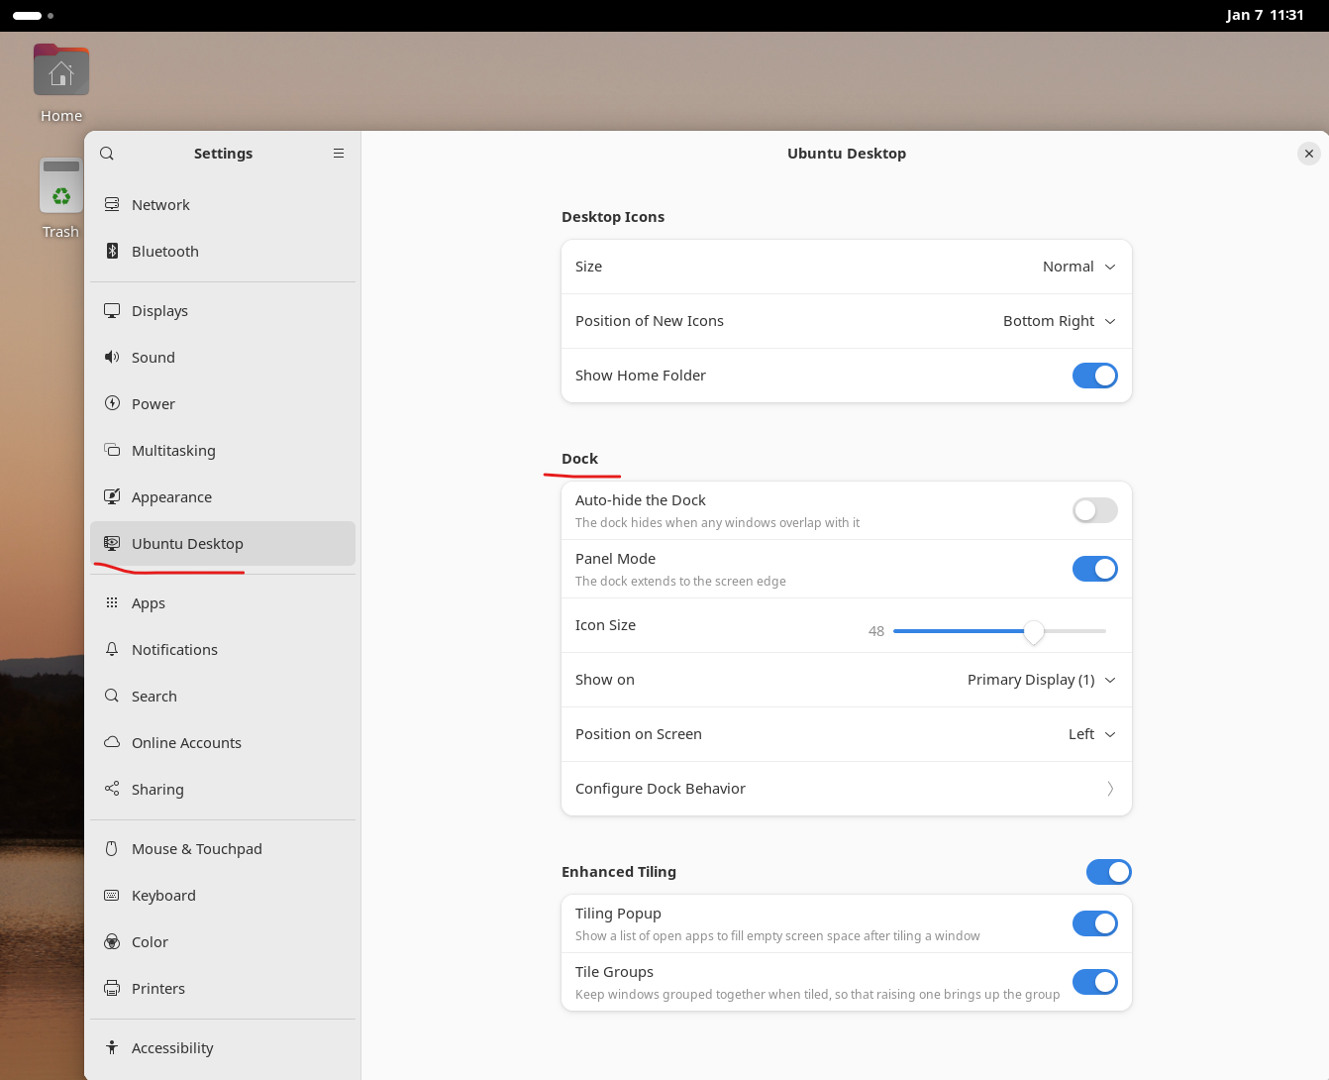Click the Apps grid icon

pyautogui.click(x=112, y=602)
